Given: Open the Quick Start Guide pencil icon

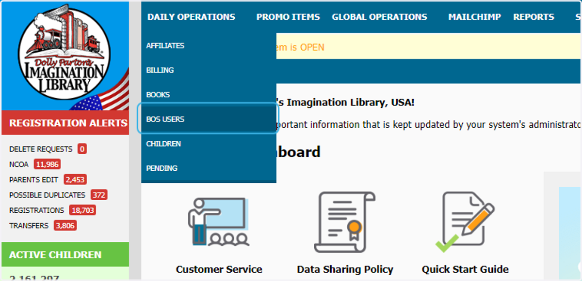Looking at the screenshot, I should [465, 222].
